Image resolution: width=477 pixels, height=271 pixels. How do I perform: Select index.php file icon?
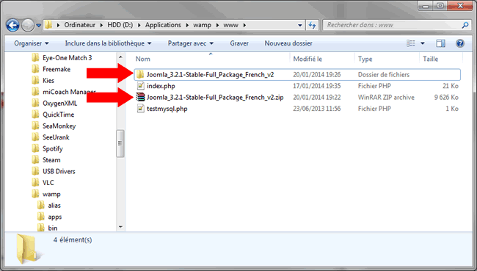coord(140,86)
